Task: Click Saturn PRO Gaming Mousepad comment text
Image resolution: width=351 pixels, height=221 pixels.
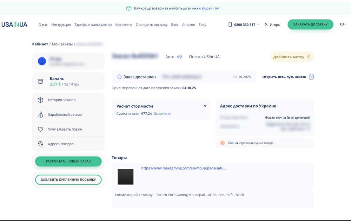Action: [200, 195]
